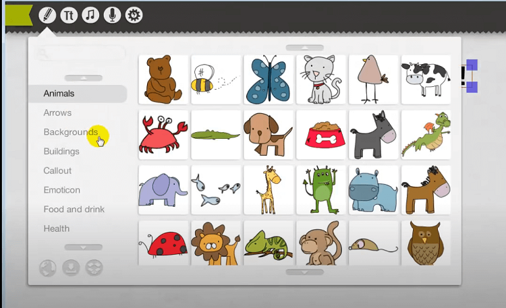Select the Tt text tool
This screenshot has width=506, height=308.
(x=69, y=15)
